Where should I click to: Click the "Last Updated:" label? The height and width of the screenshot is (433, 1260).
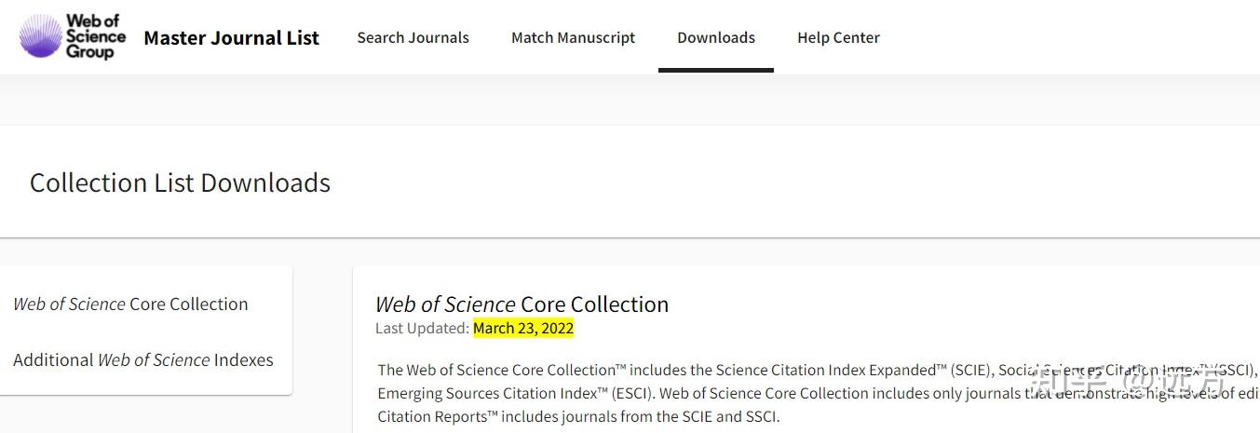point(422,329)
